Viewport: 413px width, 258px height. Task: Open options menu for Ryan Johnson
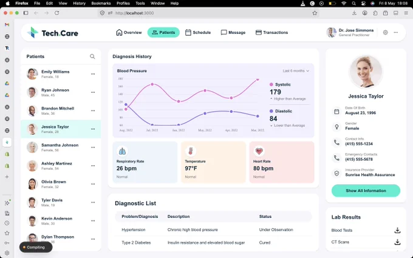[93, 92]
